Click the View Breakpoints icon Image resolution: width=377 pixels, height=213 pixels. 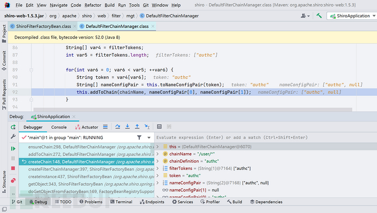(x=13, y=180)
